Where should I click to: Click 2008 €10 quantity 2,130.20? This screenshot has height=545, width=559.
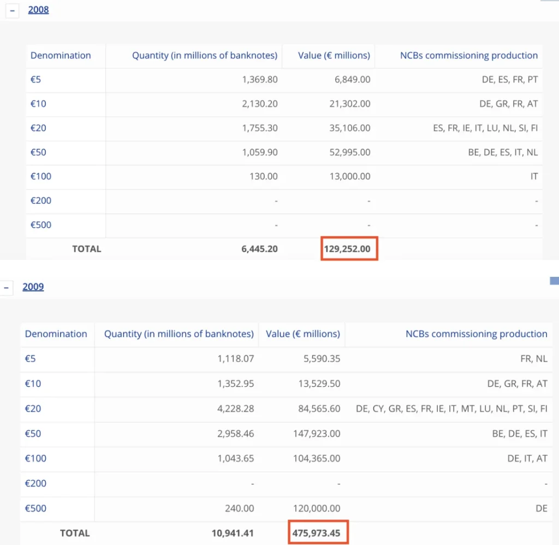tap(260, 103)
